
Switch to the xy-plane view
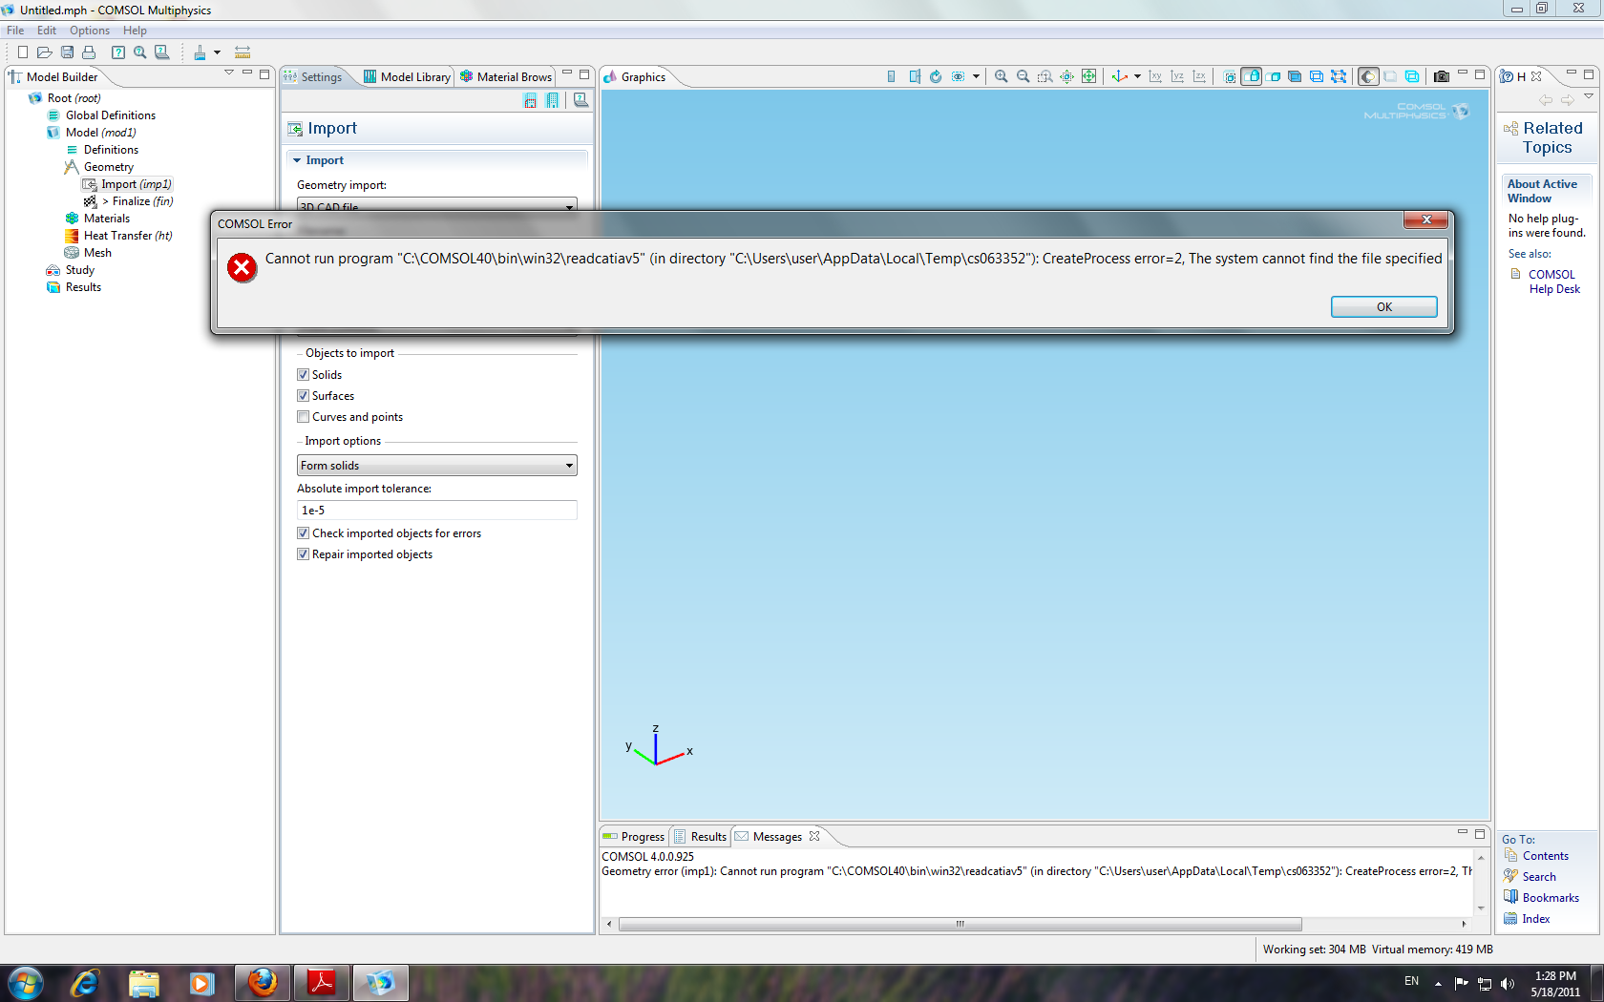click(x=1155, y=76)
